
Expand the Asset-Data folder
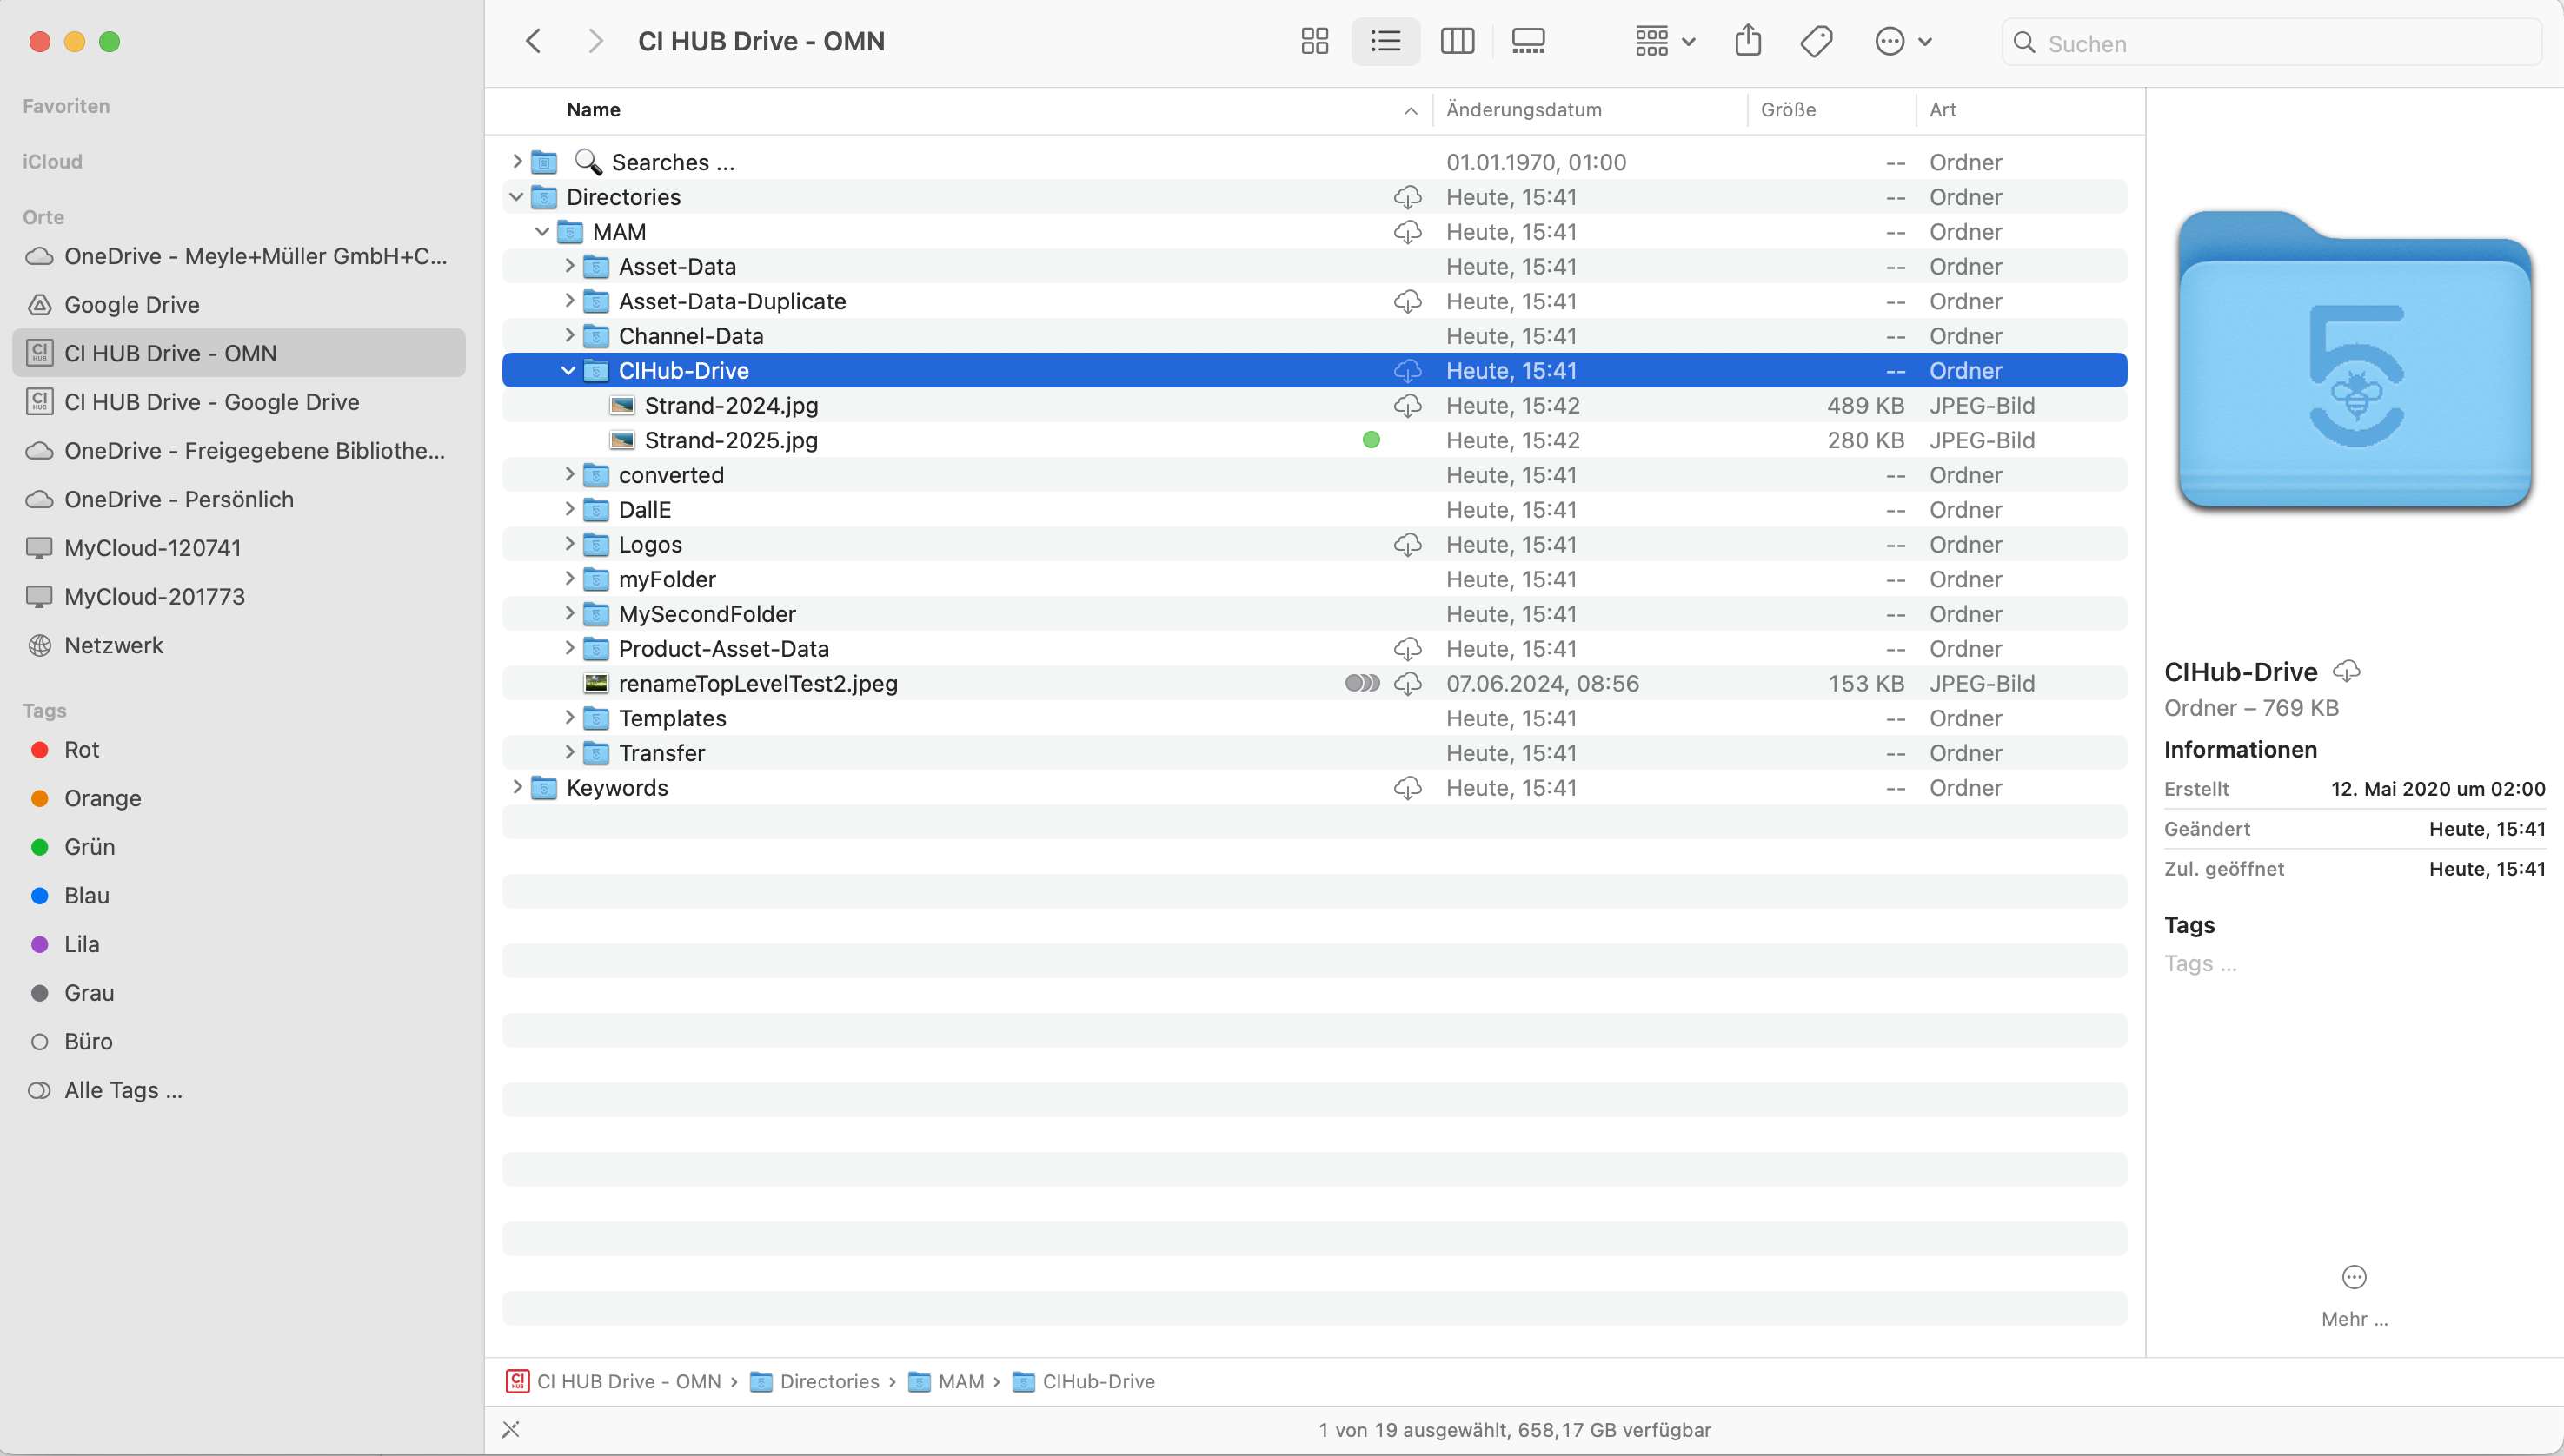569,266
